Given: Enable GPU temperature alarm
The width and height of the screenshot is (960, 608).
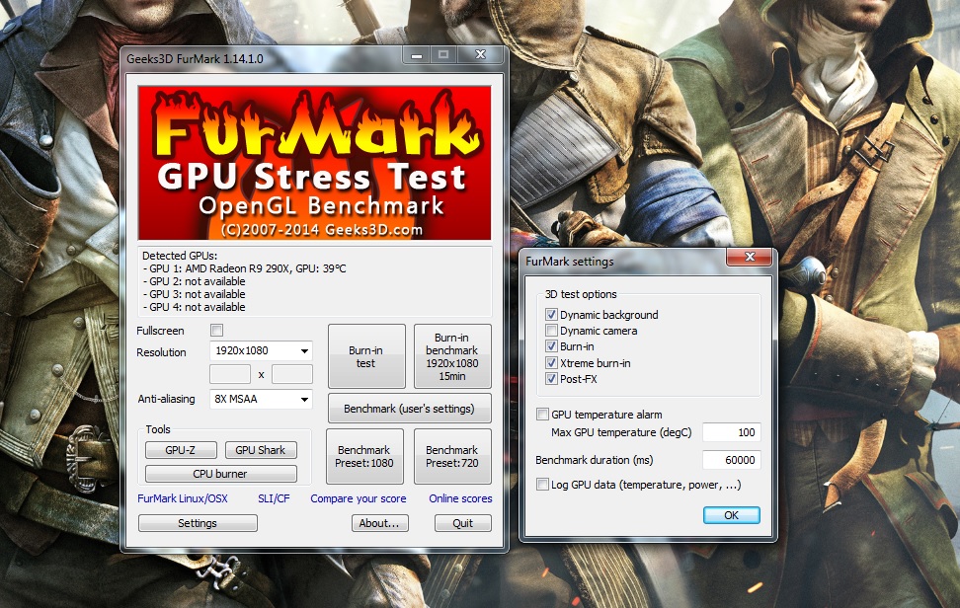Looking at the screenshot, I should click(542, 415).
